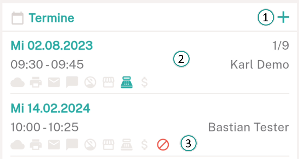Open the Mi 02.08.2023 appointment
Image resolution: width=299 pixels, height=159 pixels.
(150, 62)
